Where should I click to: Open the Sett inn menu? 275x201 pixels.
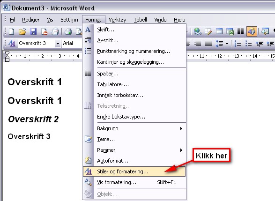(69, 20)
